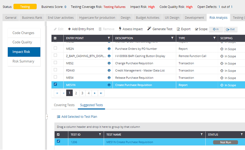
Task: Click the Add Entry Point plus icon
Action: click(69, 29)
